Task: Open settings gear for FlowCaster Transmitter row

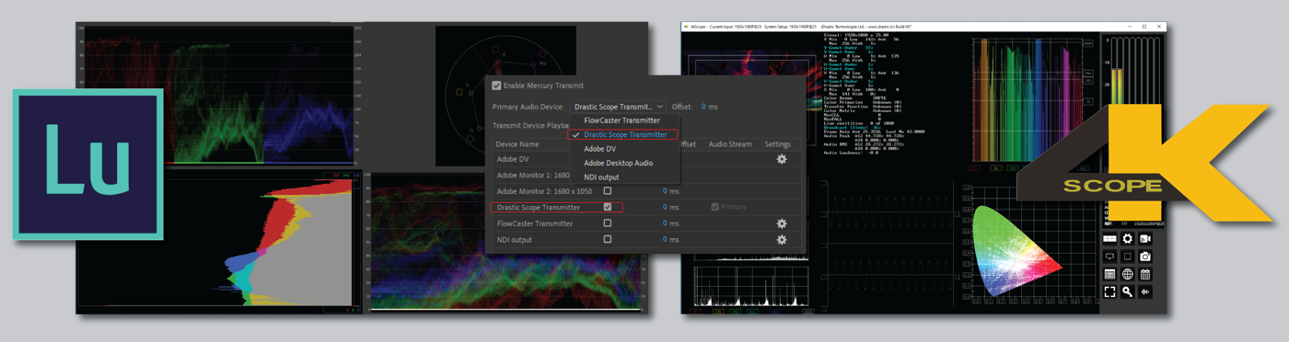Action: (x=782, y=223)
